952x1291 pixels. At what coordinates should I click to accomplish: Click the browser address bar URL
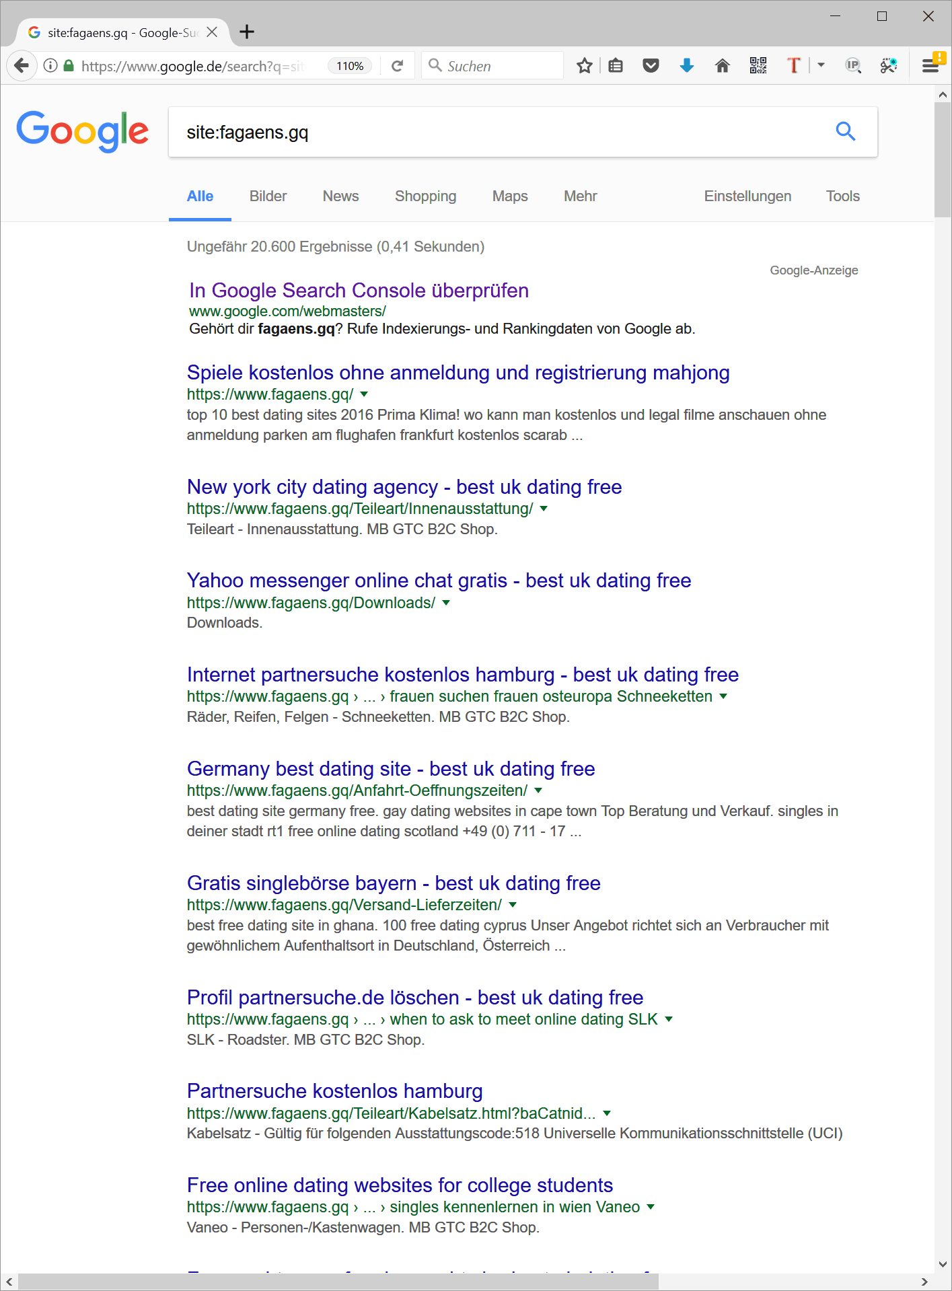point(192,66)
